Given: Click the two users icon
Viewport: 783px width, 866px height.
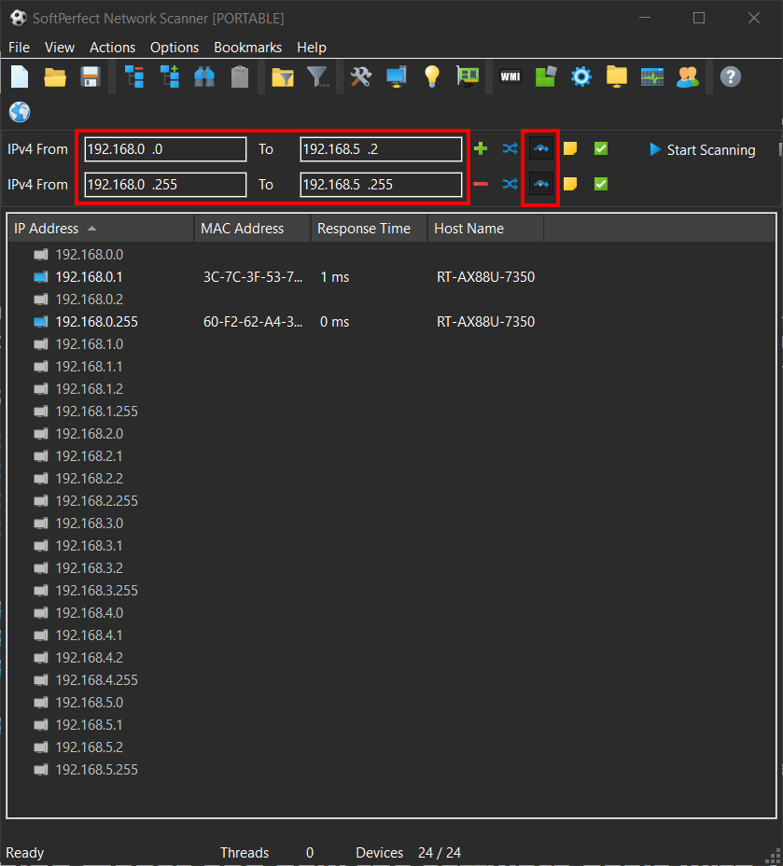Looking at the screenshot, I should (688, 77).
